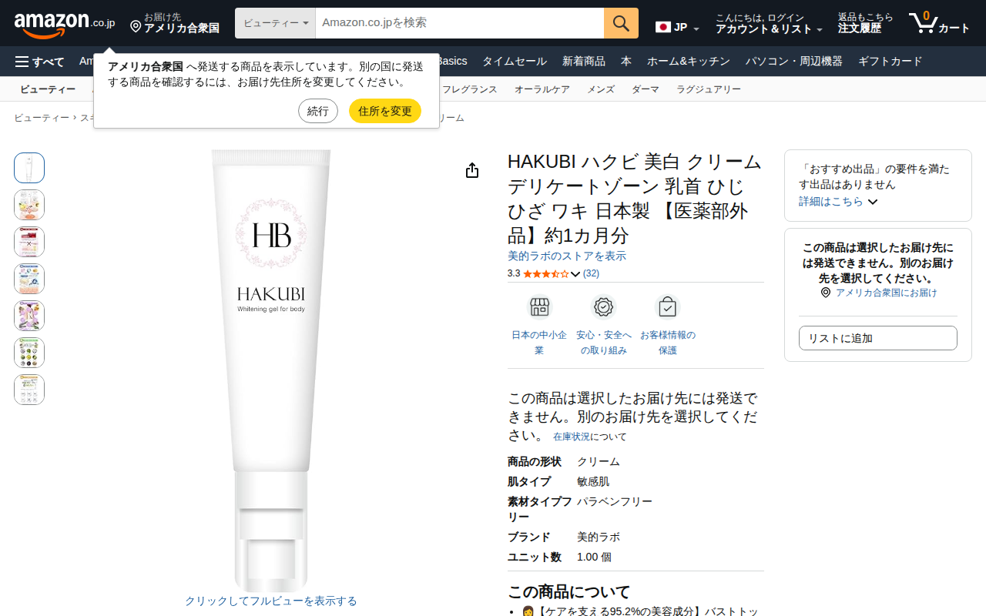Click the 安心・安全への取り組み badge icon
This screenshot has width=986, height=616.
click(x=603, y=307)
